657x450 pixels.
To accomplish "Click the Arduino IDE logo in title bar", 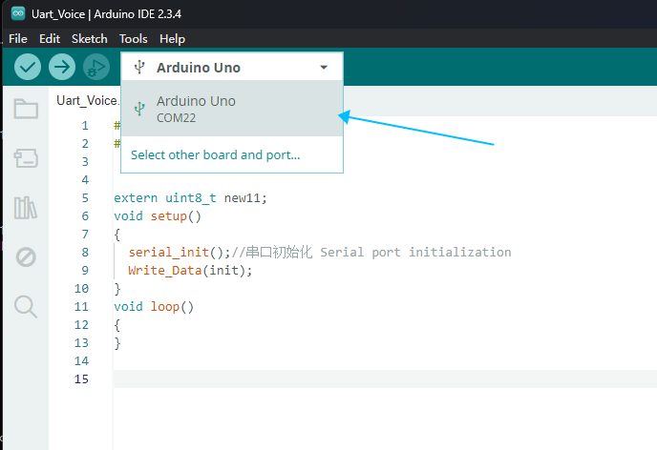I will tap(18, 13).
